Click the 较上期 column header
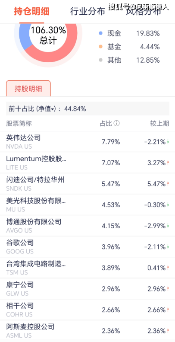Image resolution: width=175 pixels, height=342 pixels. tap(159, 124)
